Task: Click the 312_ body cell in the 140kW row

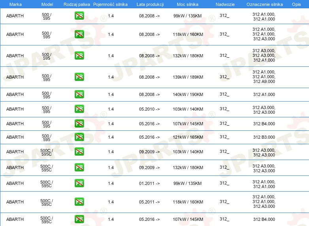Action: (224, 94)
